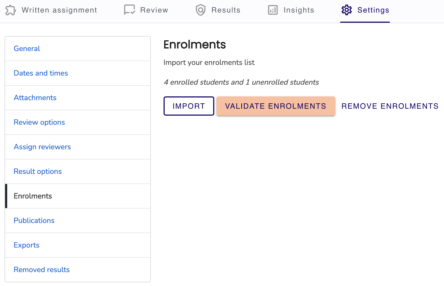Click the Enrolments page heading

point(195,45)
